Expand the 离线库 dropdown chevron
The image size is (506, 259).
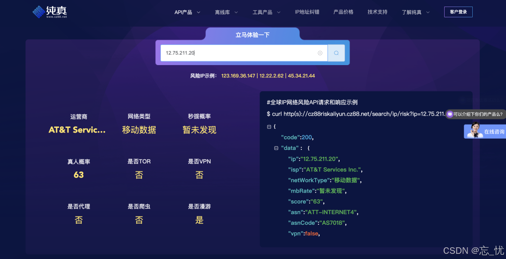tap(236, 12)
